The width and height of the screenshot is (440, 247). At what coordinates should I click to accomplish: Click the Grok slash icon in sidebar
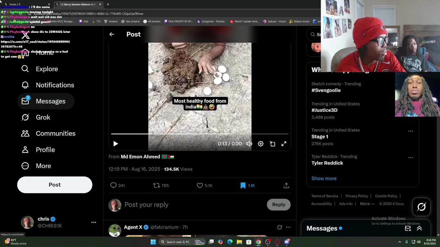pos(25,117)
